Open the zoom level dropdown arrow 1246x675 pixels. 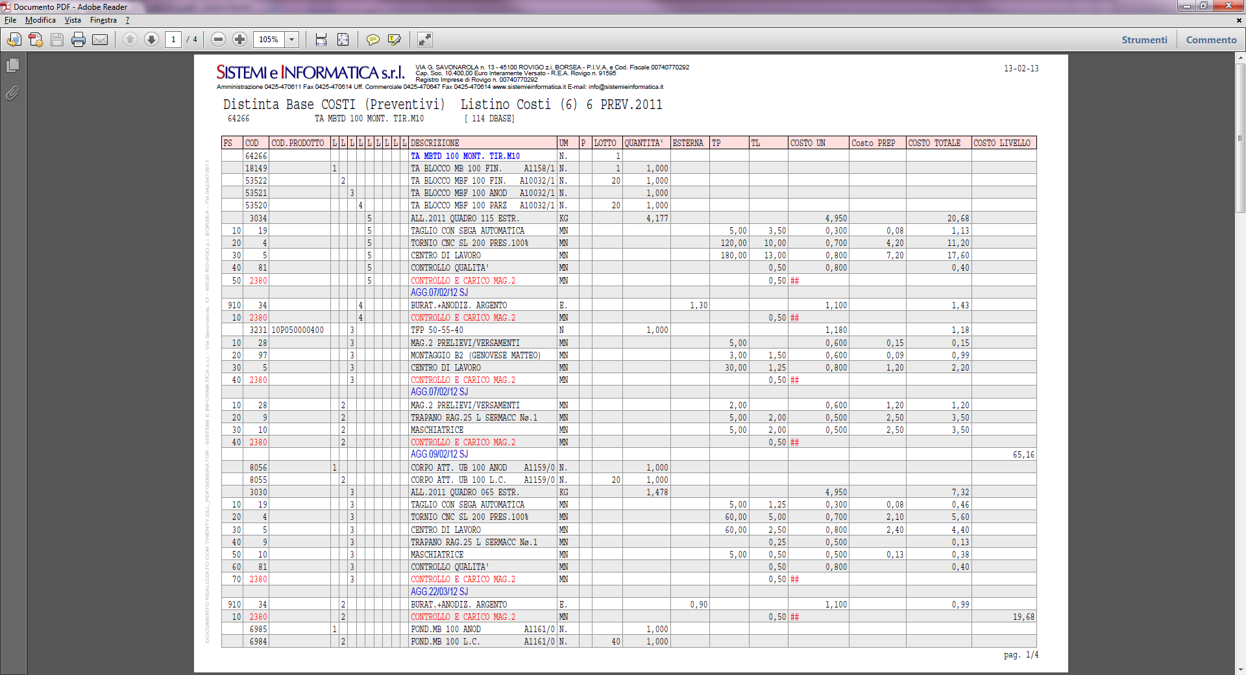tap(292, 40)
